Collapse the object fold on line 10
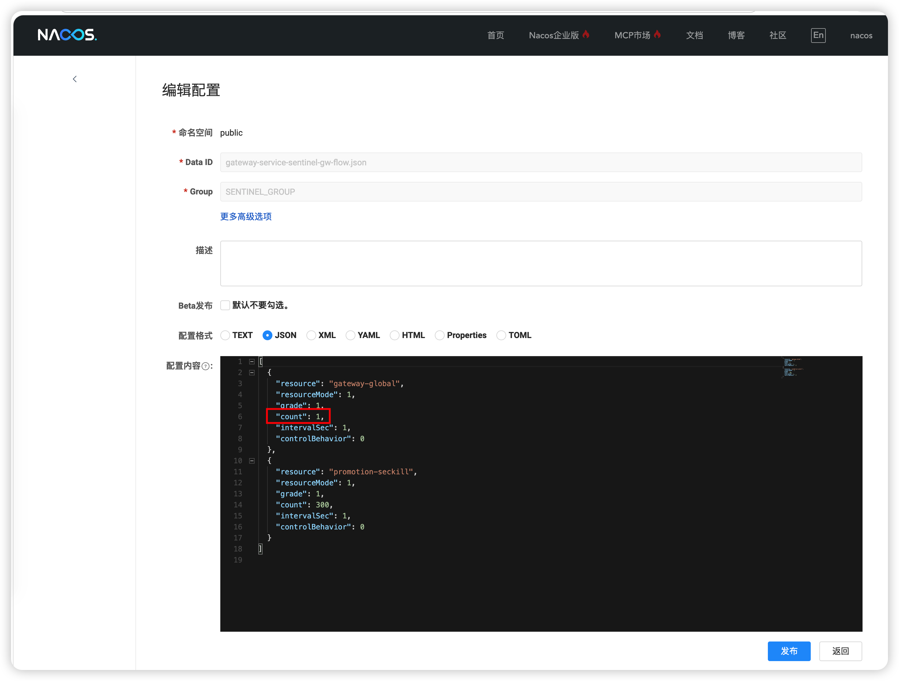The height and width of the screenshot is (681, 899). click(x=252, y=461)
